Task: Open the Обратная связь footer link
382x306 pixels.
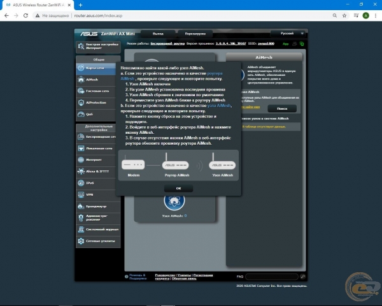Action: pos(184,279)
